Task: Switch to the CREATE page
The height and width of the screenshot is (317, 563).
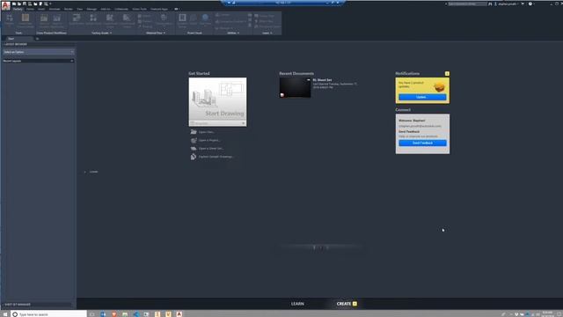Action: [344, 304]
